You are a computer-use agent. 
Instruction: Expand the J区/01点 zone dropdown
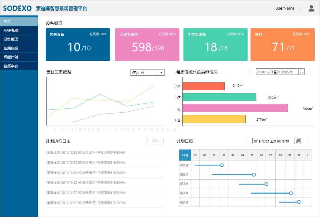click(x=161, y=73)
